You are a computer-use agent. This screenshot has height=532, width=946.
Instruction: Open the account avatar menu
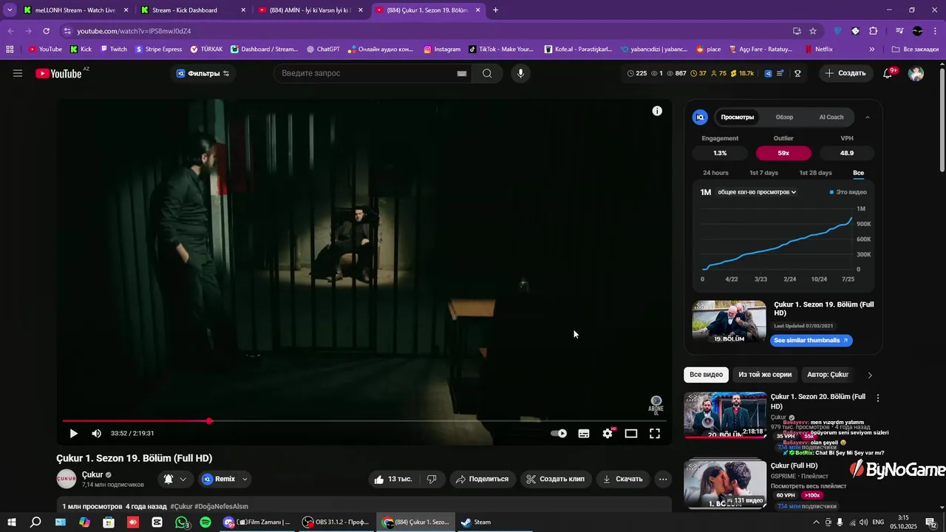916,73
